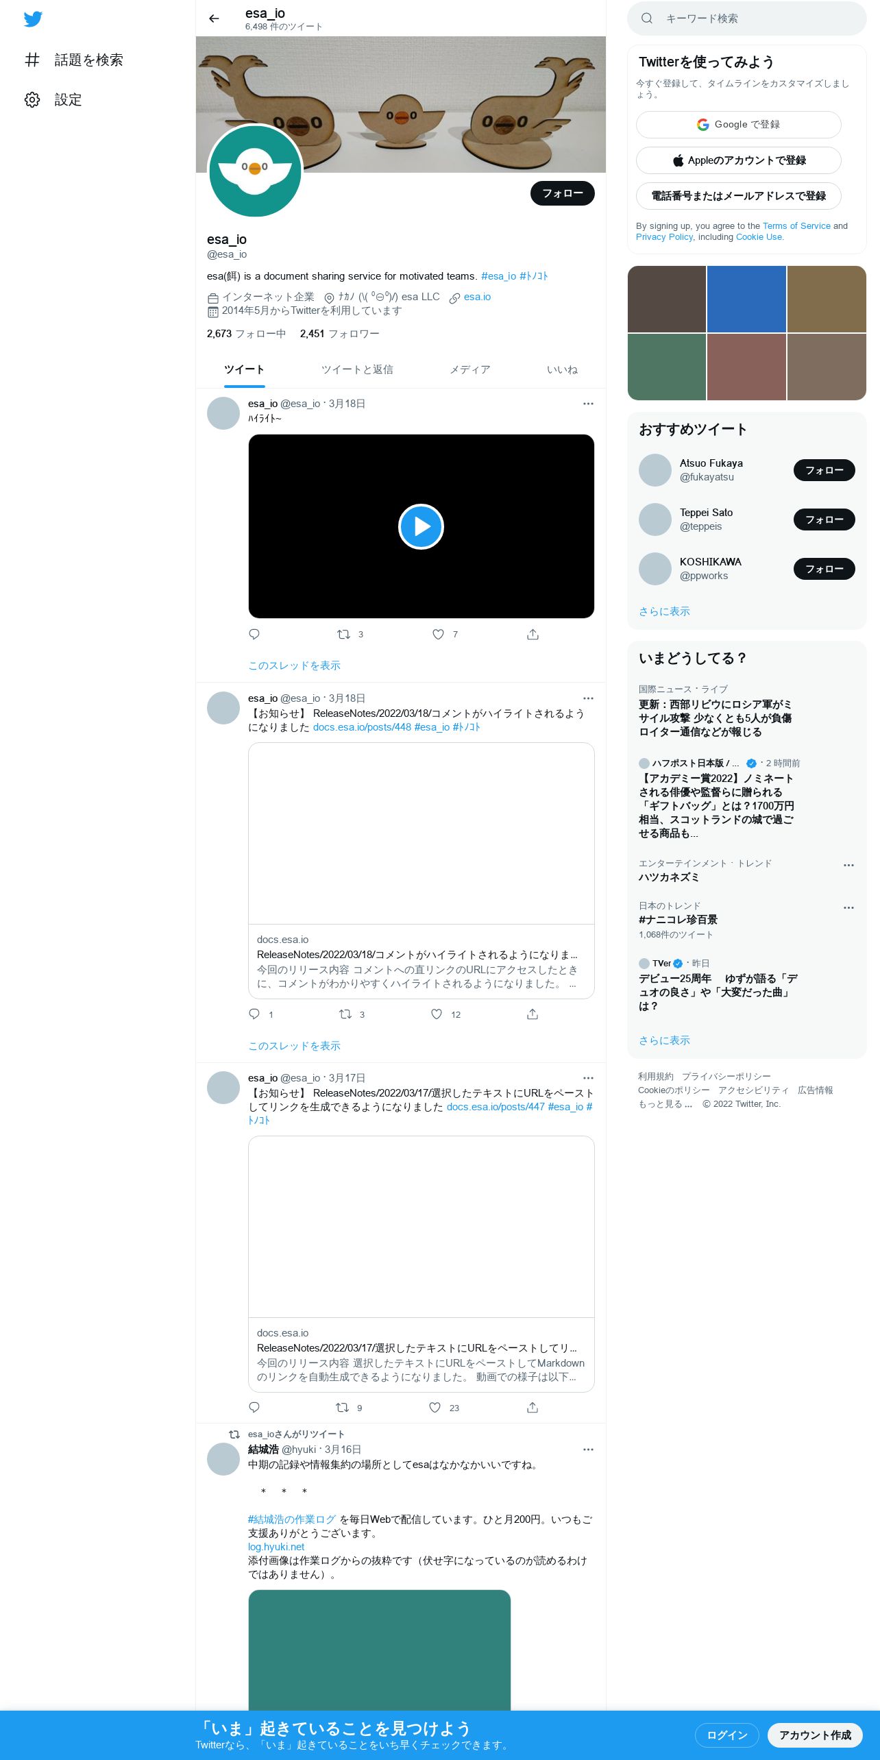Image resolution: width=880 pixels, height=1760 pixels.
Task: Switch to メディア tab
Action: (x=469, y=370)
